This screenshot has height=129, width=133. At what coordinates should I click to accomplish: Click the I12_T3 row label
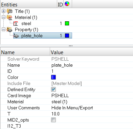tap(14, 126)
